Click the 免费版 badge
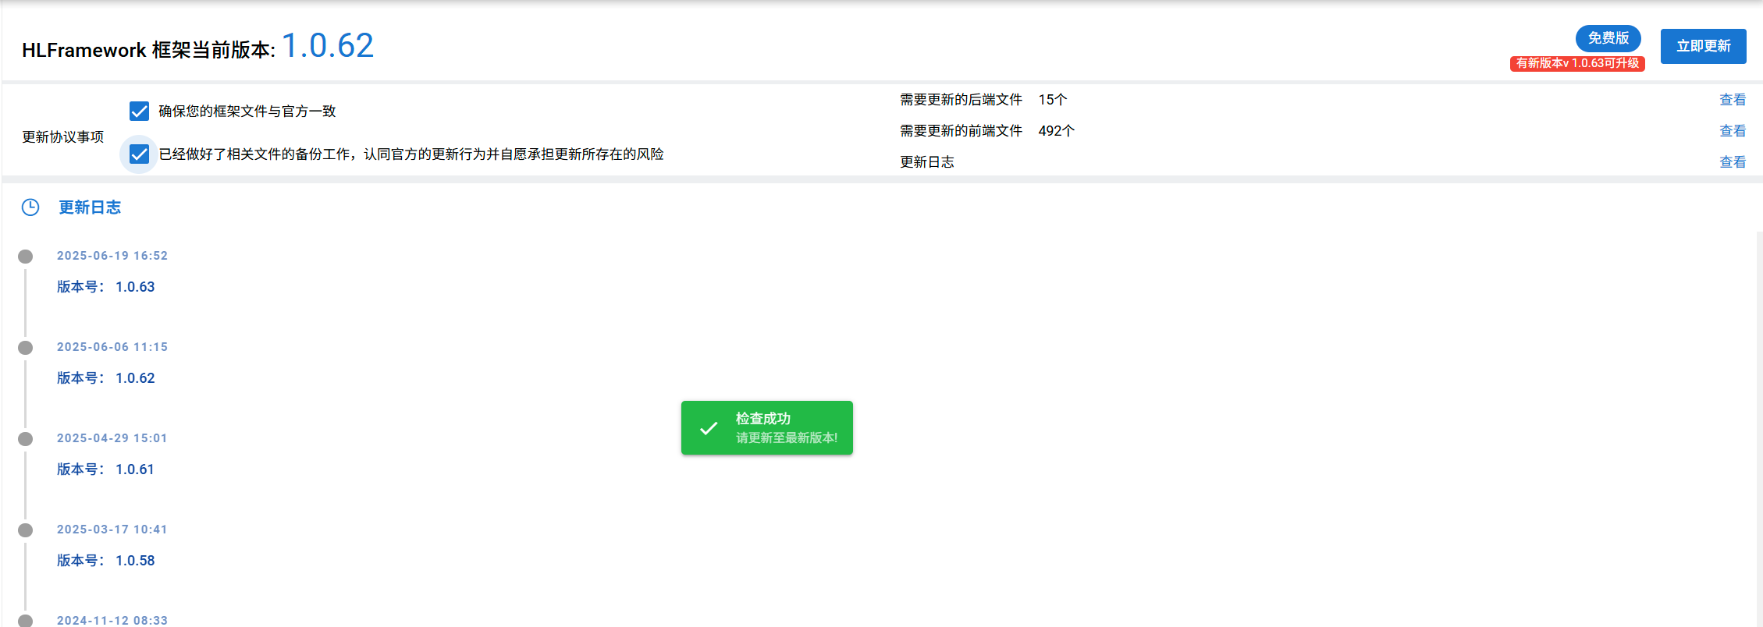1763x627 pixels. tap(1608, 38)
